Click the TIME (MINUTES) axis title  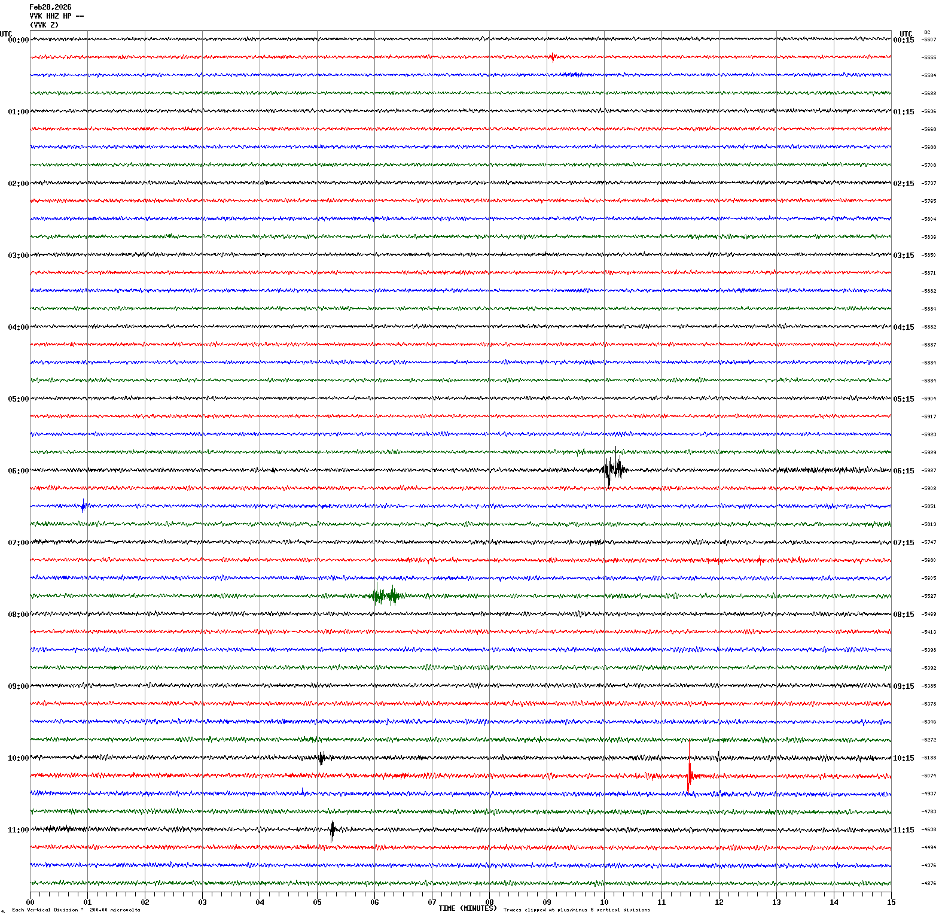pyautogui.click(x=468, y=908)
